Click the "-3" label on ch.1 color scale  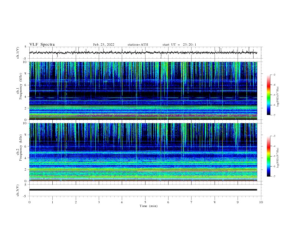274,75
